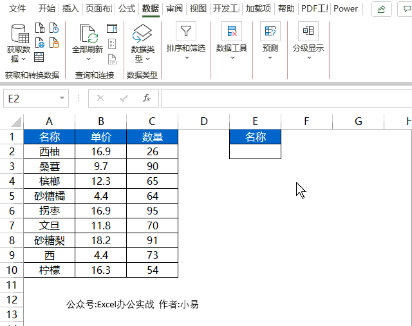
Task: Select the quantity cell 95
Action: [152, 211]
